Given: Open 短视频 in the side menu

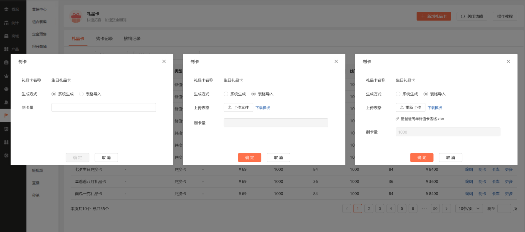Looking at the screenshot, I should pos(38,171).
